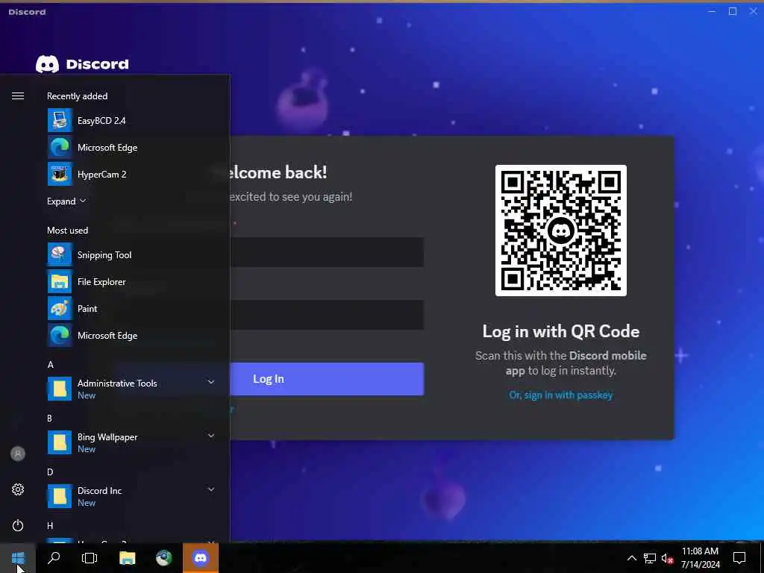Show hidden system tray icons
This screenshot has width=764, height=573.
coord(631,558)
